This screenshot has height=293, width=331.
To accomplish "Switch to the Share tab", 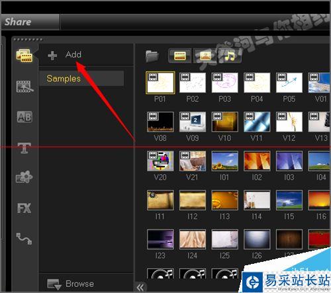I will click(30, 22).
